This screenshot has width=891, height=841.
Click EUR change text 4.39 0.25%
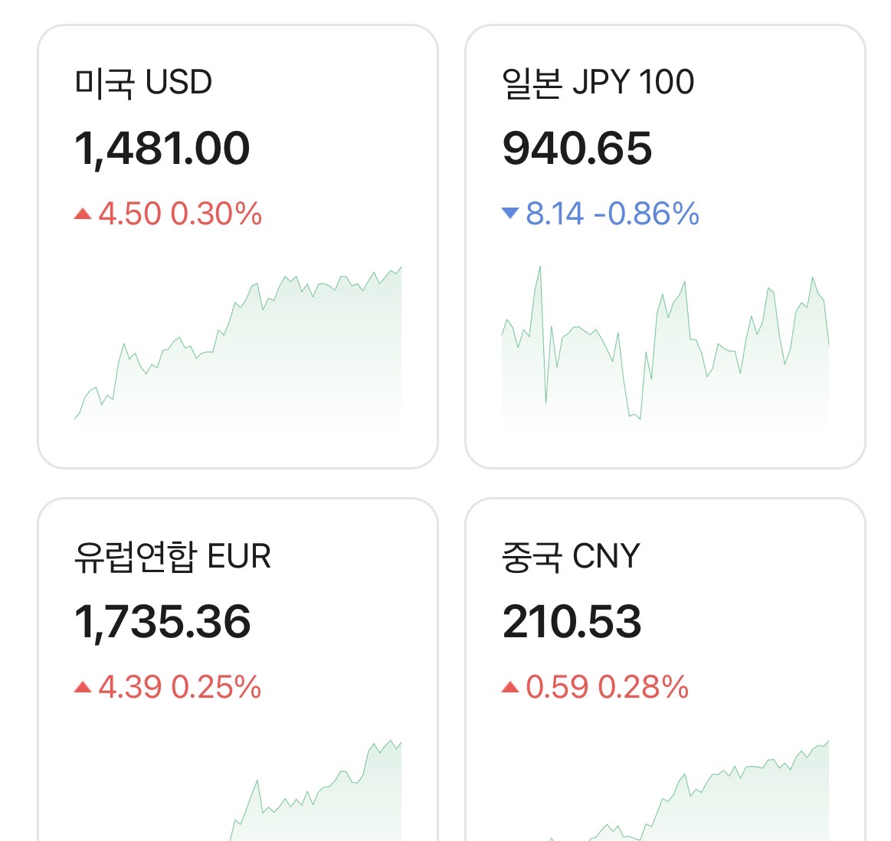pyautogui.click(x=180, y=688)
